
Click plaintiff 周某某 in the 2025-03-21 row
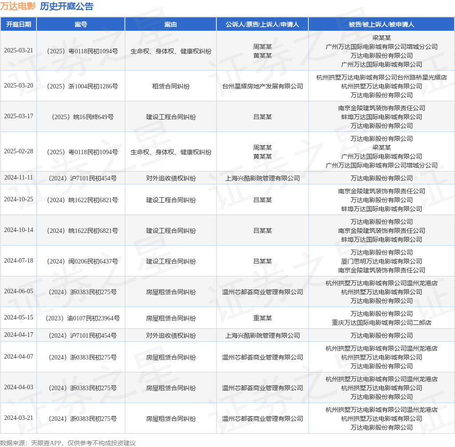click(262, 47)
